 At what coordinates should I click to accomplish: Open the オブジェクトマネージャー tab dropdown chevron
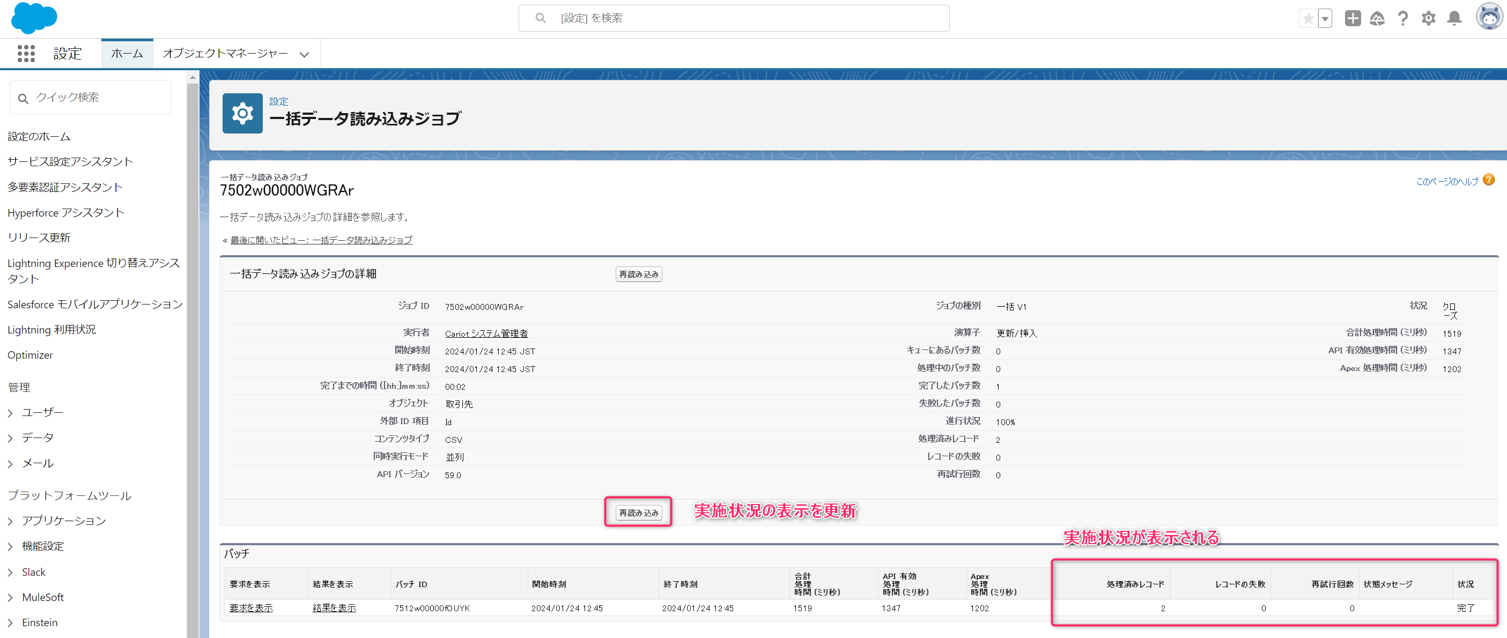pyautogui.click(x=304, y=54)
